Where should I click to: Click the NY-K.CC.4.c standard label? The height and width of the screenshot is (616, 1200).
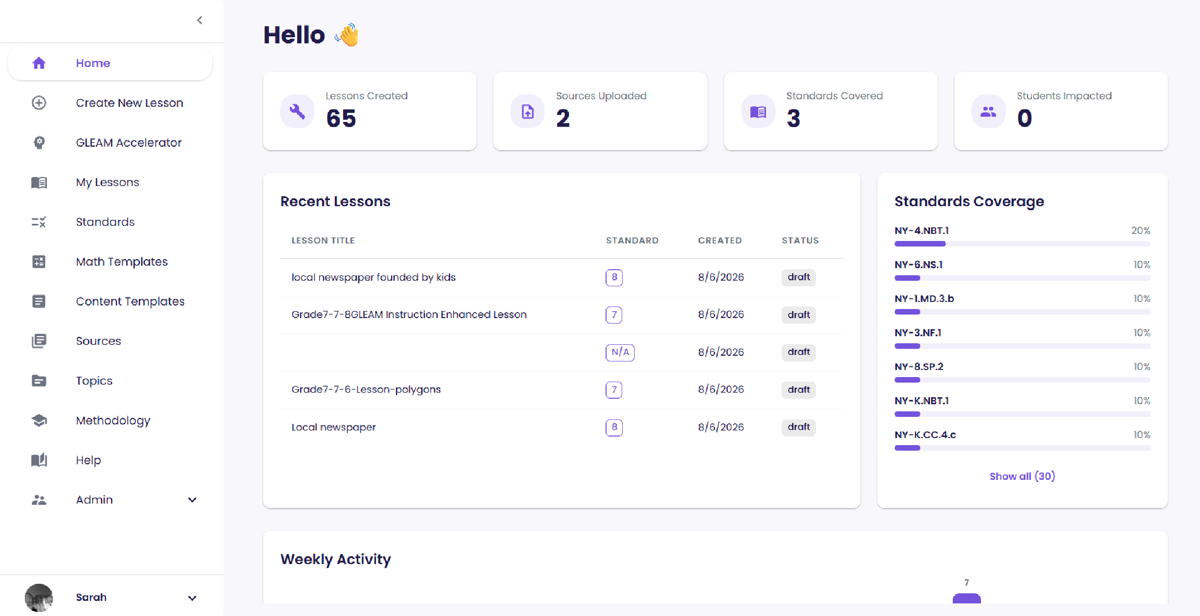925,435
